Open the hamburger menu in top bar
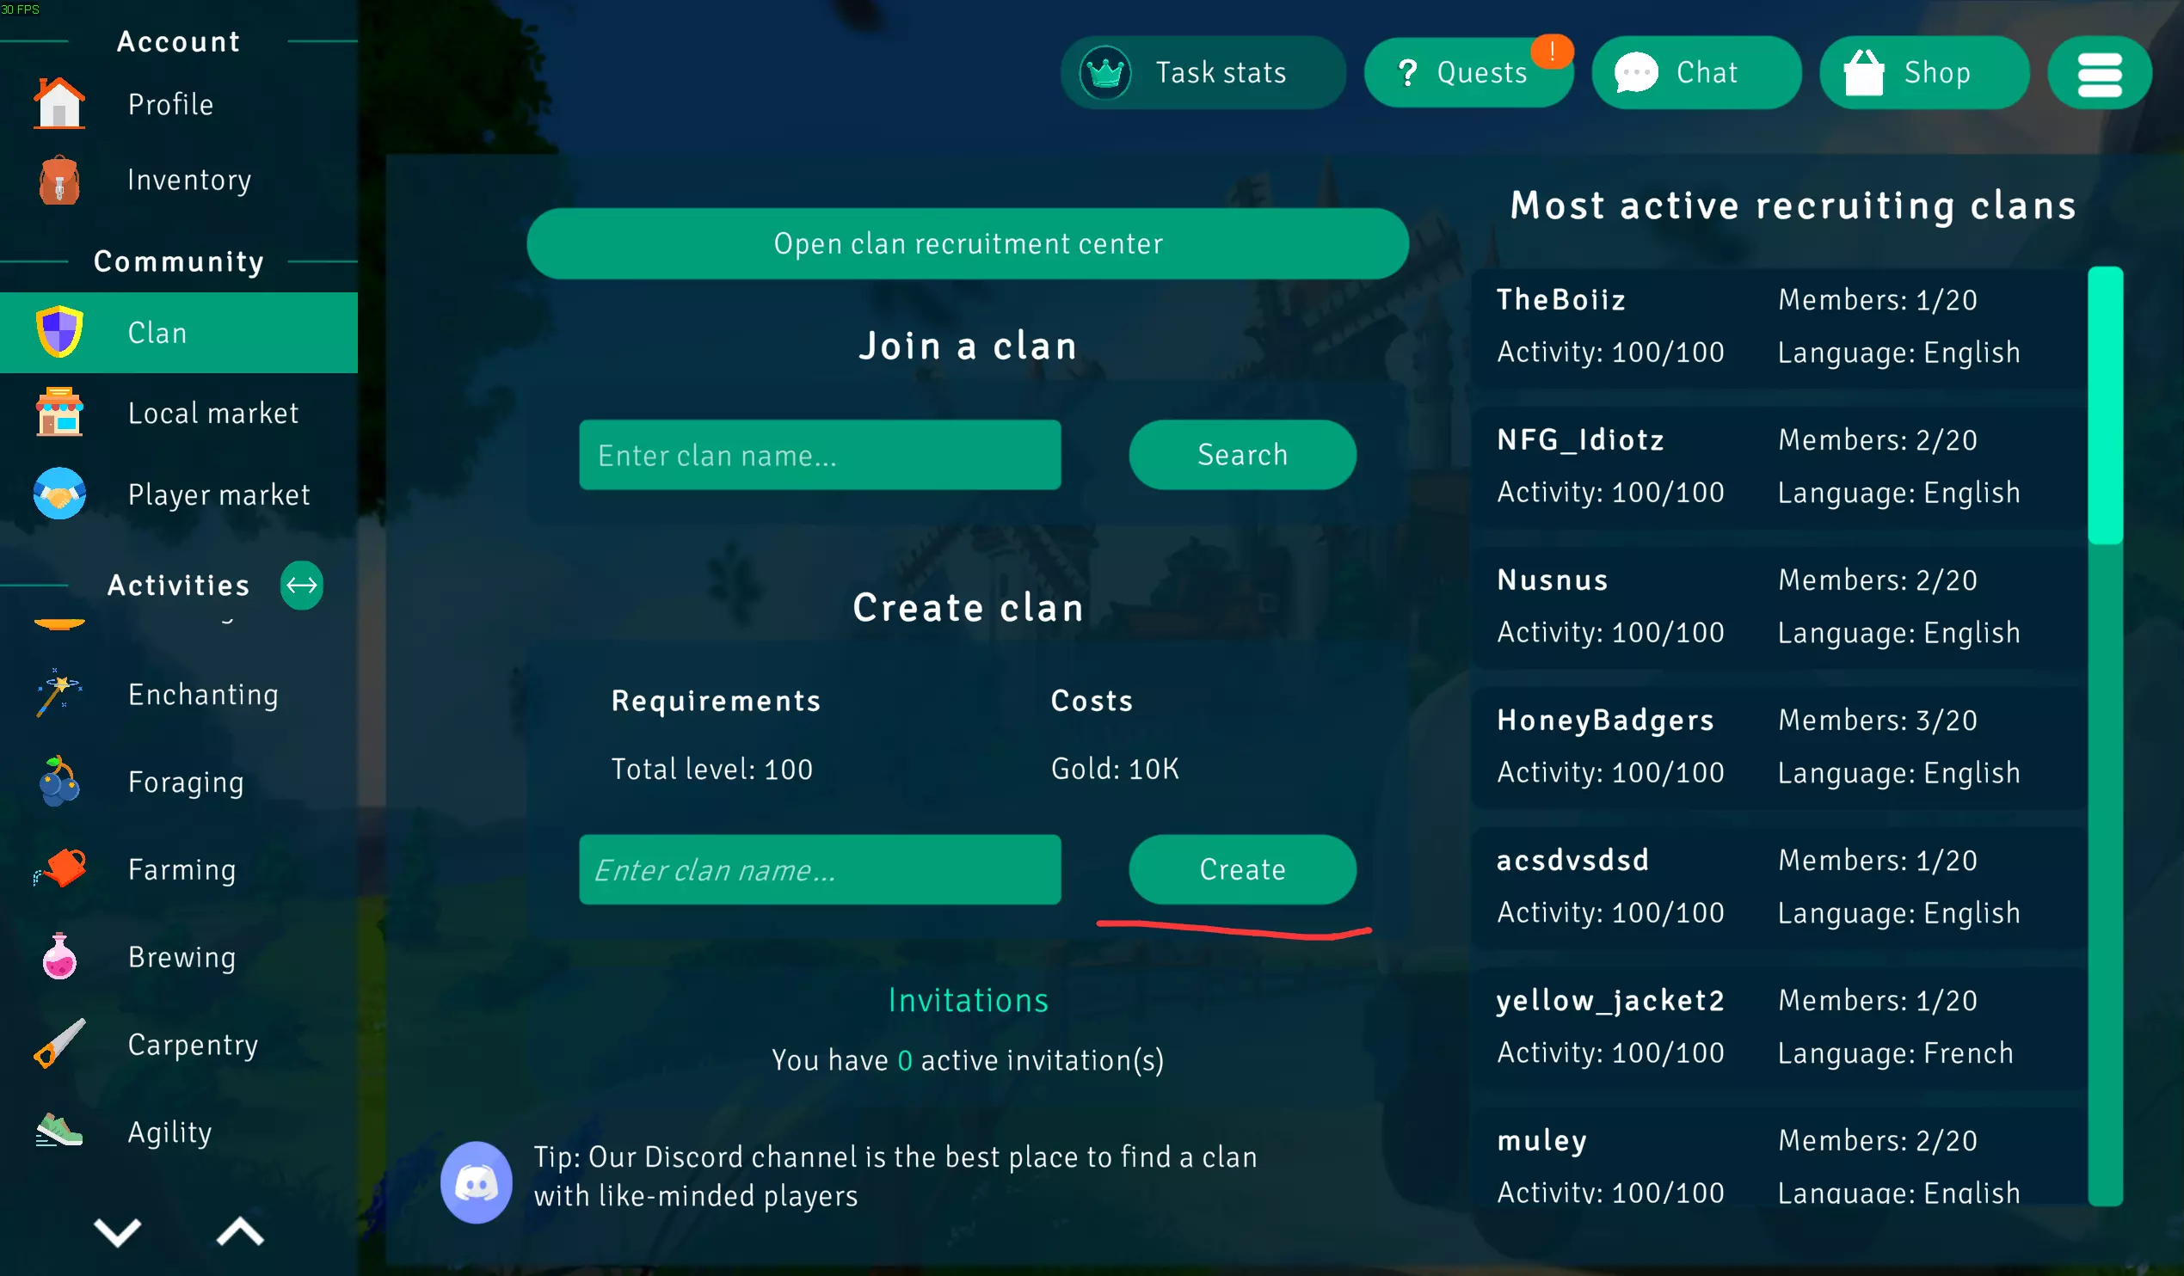This screenshot has width=2184, height=1276. pyautogui.click(x=2098, y=74)
